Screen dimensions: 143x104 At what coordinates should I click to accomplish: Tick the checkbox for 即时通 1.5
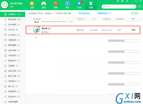pyautogui.click(x=29, y=30)
